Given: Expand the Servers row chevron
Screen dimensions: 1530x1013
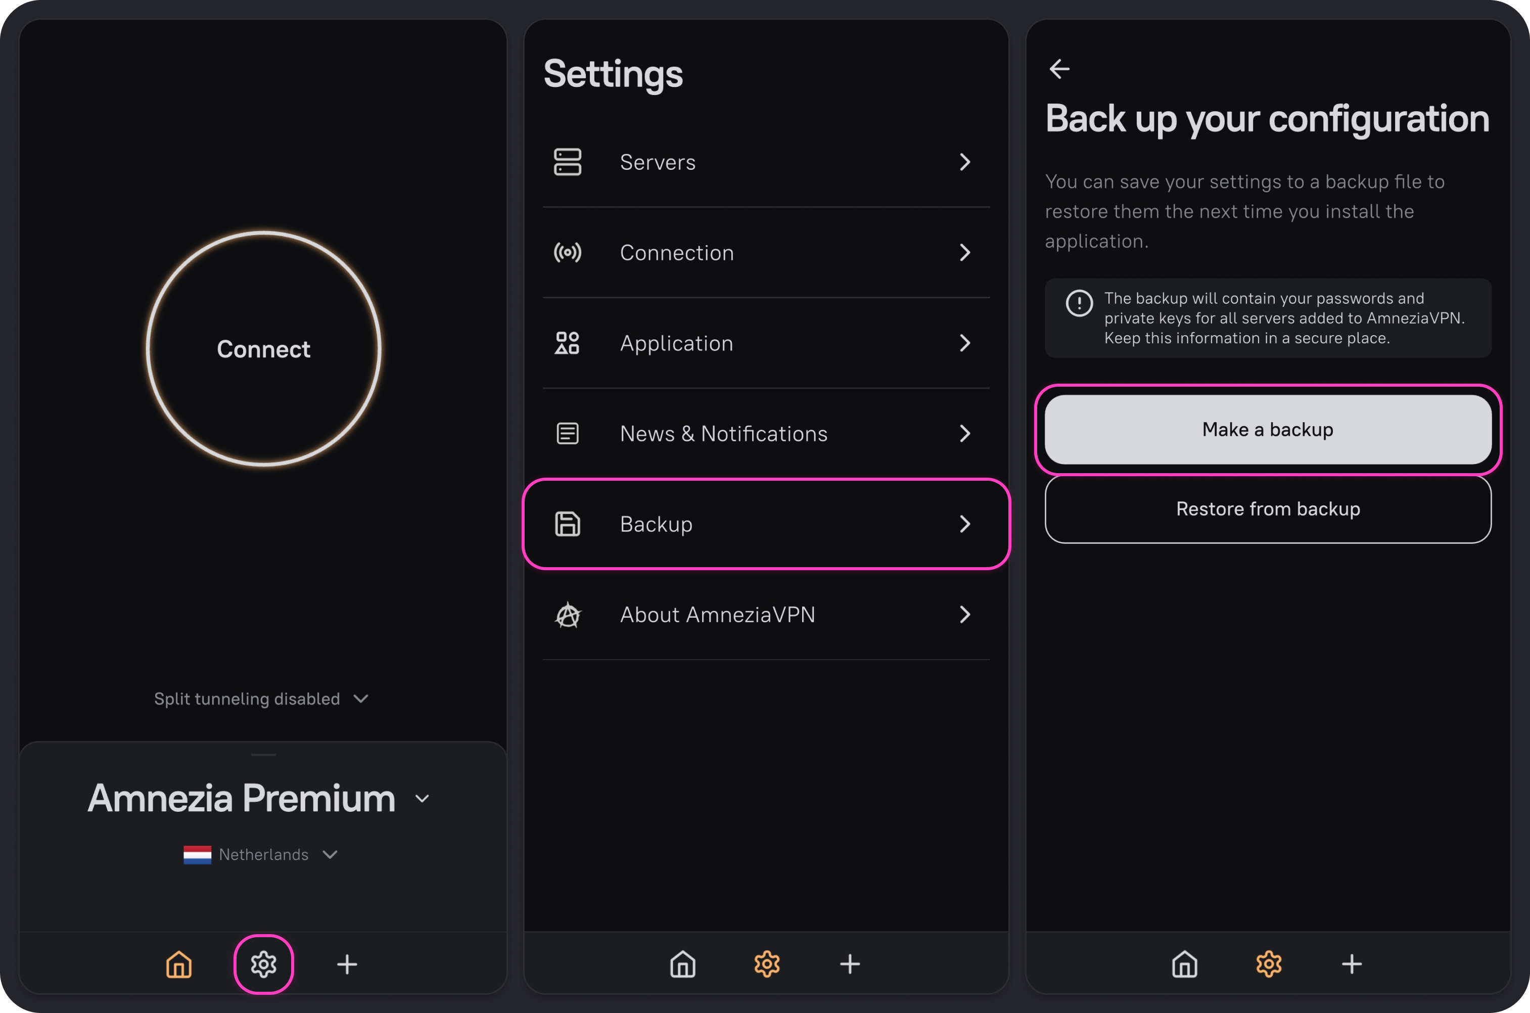Looking at the screenshot, I should (x=965, y=162).
